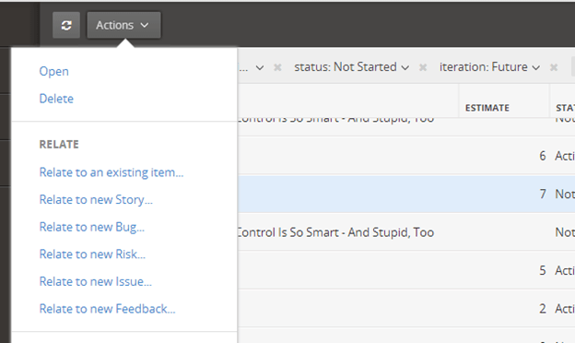
Task: Open the Actions dropdown menu
Action: (123, 25)
